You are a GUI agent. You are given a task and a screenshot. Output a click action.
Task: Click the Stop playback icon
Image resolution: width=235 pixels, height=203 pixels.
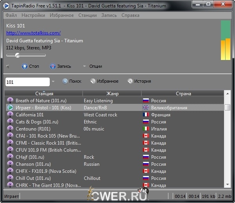(24, 66)
